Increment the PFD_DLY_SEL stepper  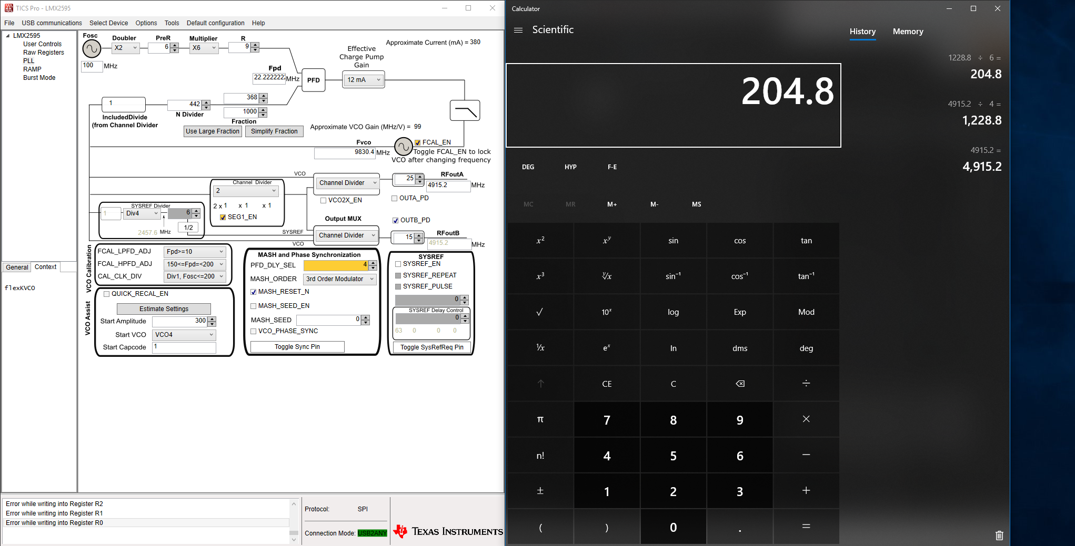click(x=373, y=263)
